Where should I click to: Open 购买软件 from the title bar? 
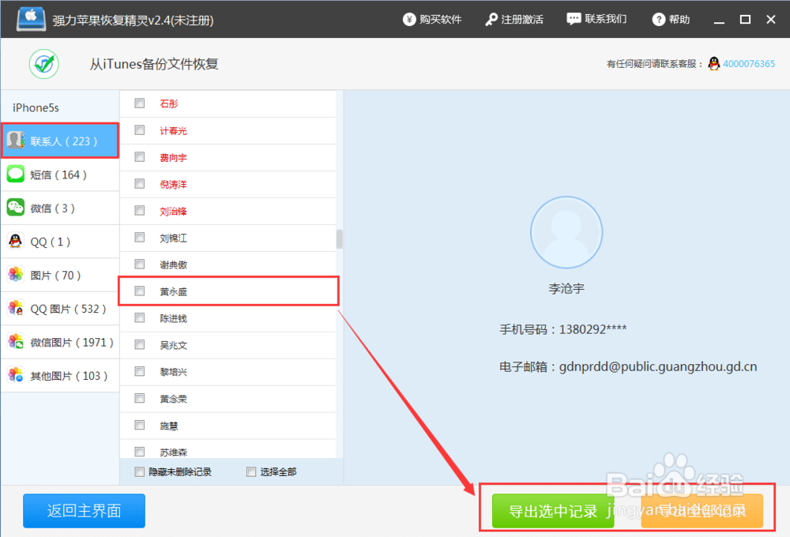coord(432,20)
